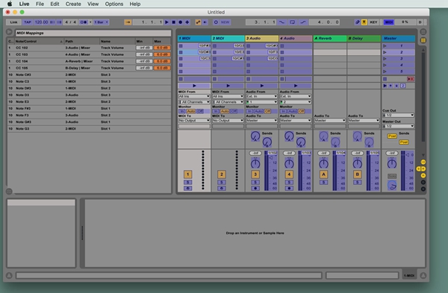Click the Back to Arrangement red button
Viewport: 448px width, 293px height.
[411, 79]
